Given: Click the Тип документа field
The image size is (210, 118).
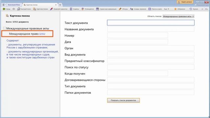Looking at the screenshot, I should (151, 86).
